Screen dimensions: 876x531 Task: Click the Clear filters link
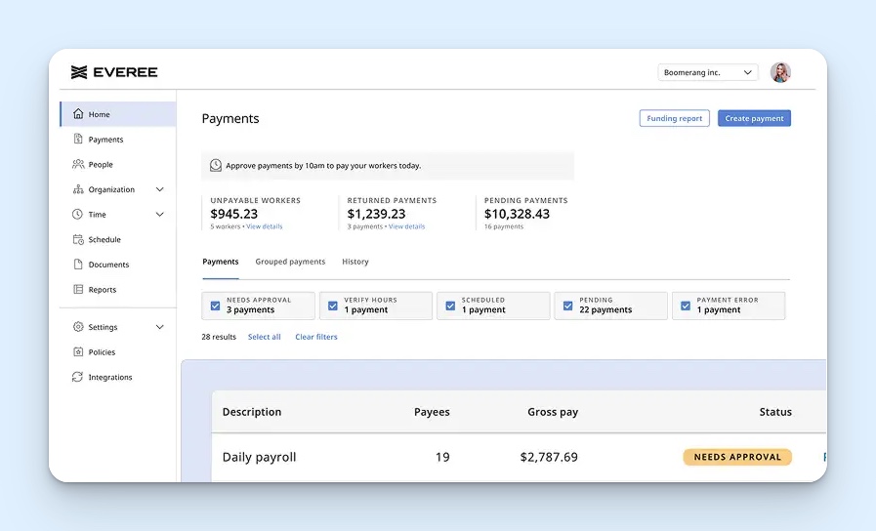point(316,337)
